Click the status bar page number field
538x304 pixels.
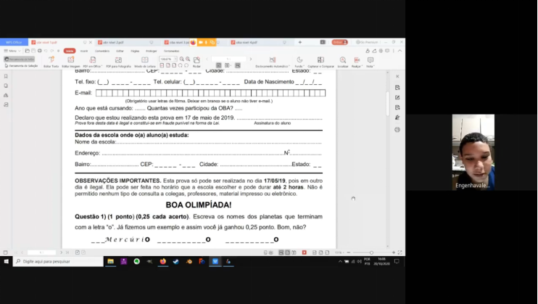[41, 252]
